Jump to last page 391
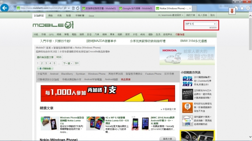 coord(77,63)
